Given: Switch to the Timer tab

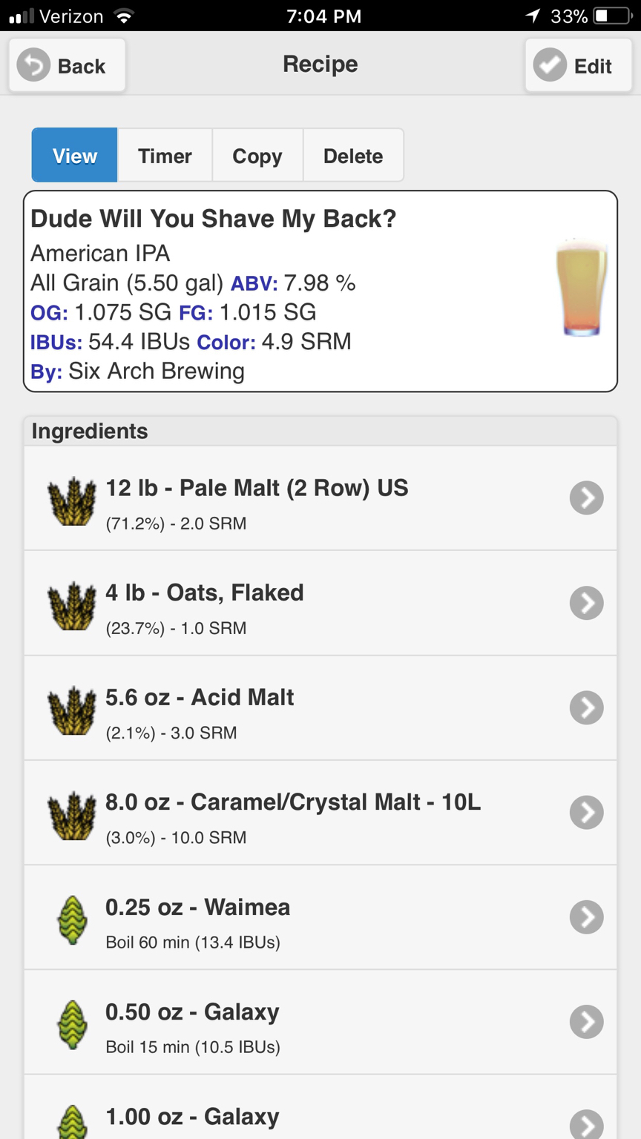Looking at the screenshot, I should coord(165,155).
